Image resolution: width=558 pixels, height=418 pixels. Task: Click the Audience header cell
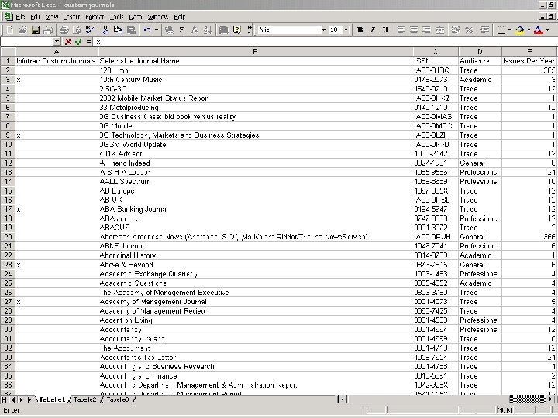point(480,61)
